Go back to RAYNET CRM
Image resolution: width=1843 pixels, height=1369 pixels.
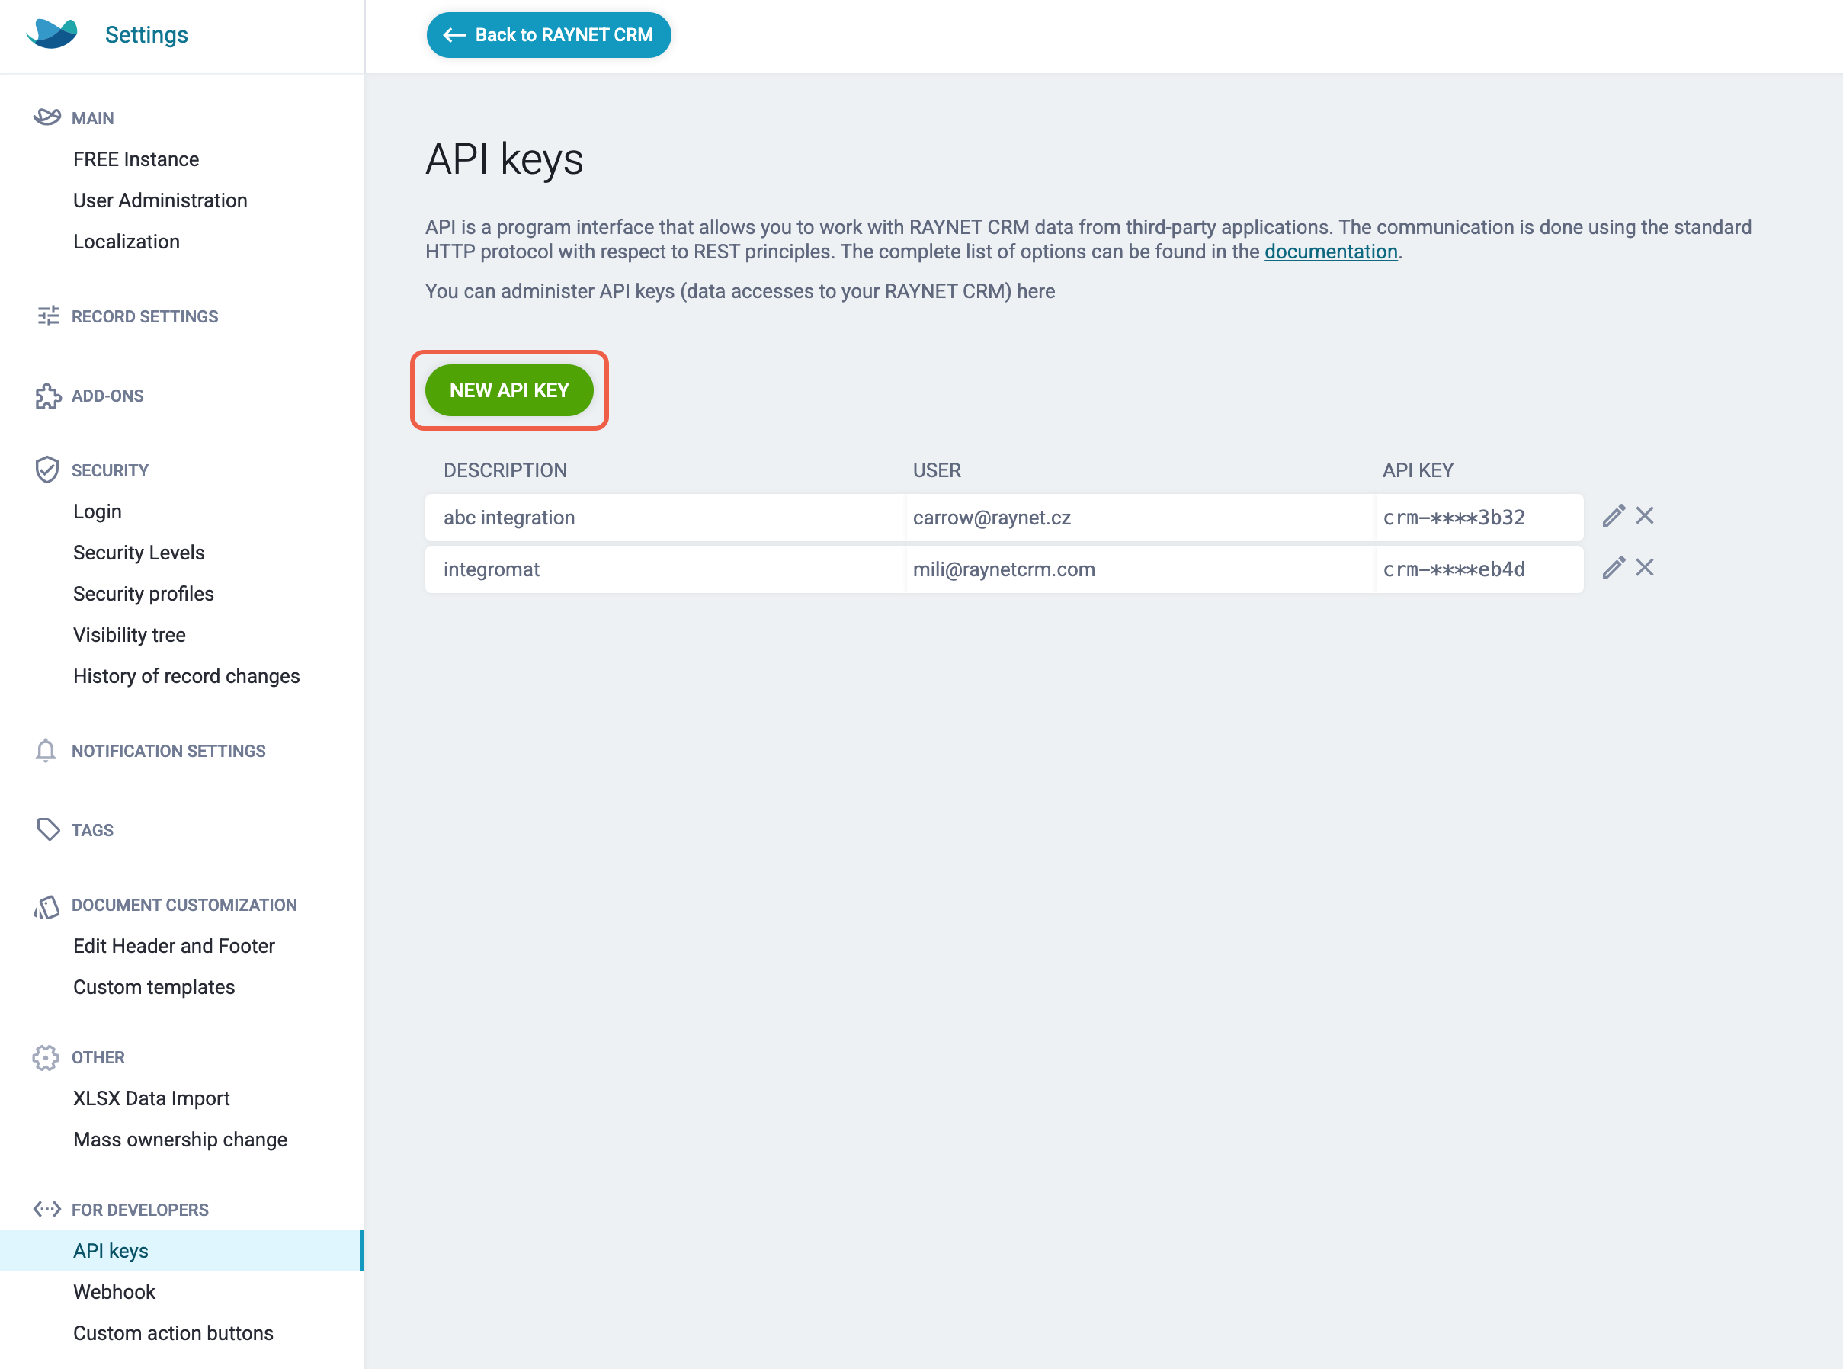[x=549, y=35]
